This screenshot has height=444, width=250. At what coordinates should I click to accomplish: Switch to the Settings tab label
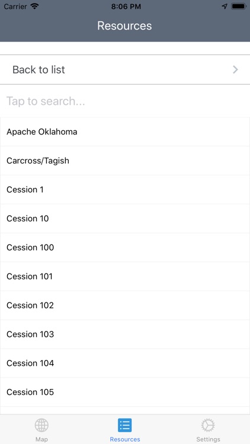coord(208,439)
